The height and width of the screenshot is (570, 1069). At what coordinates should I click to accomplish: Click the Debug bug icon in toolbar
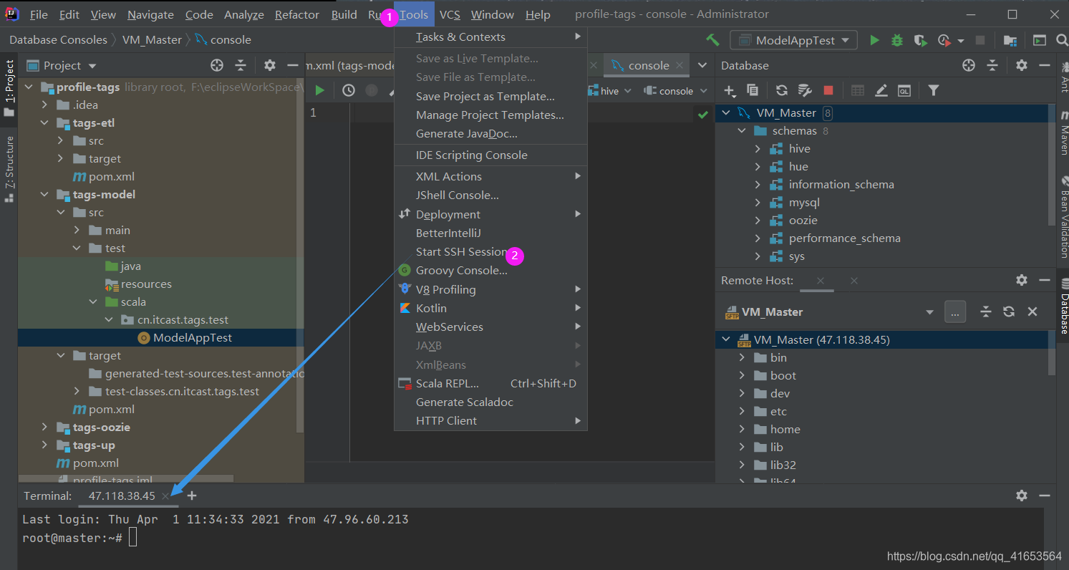tap(897, 41)
